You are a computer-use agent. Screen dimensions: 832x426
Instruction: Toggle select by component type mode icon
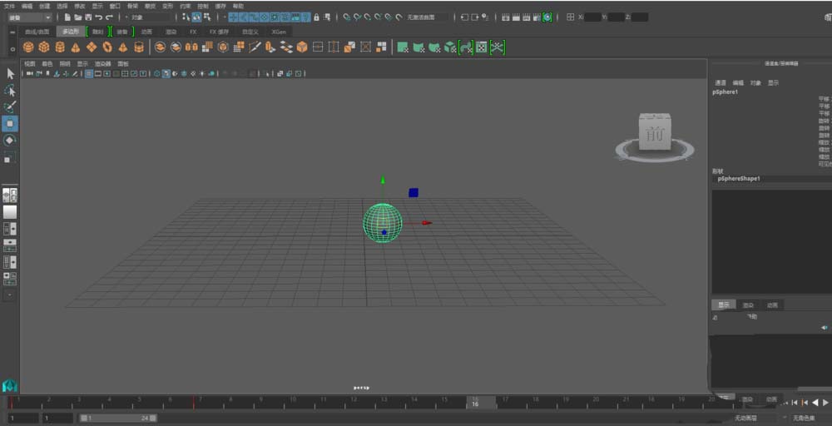click(206, 17)
